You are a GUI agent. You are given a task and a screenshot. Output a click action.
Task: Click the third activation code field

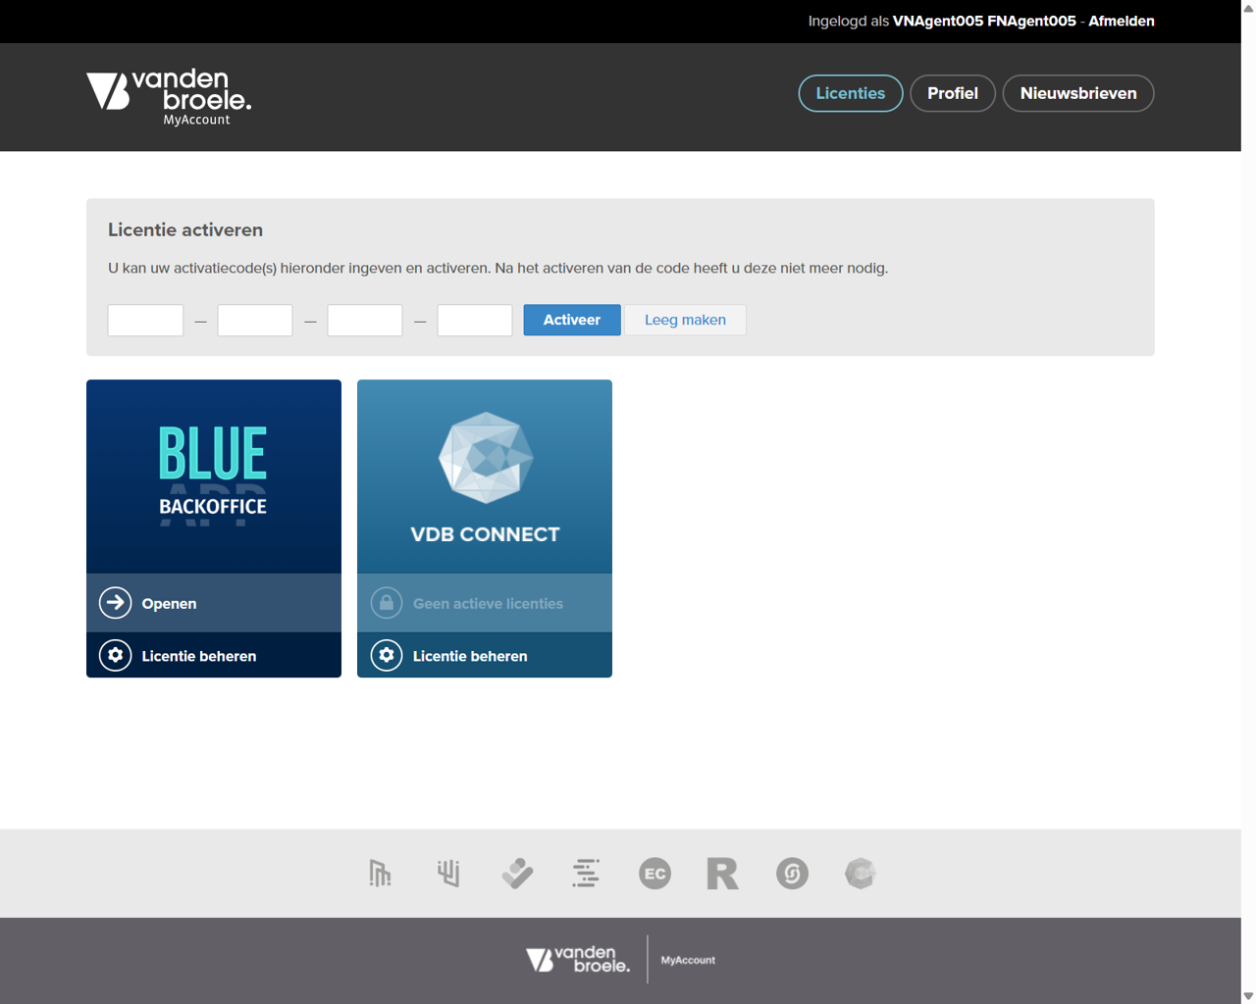point(365,320)
